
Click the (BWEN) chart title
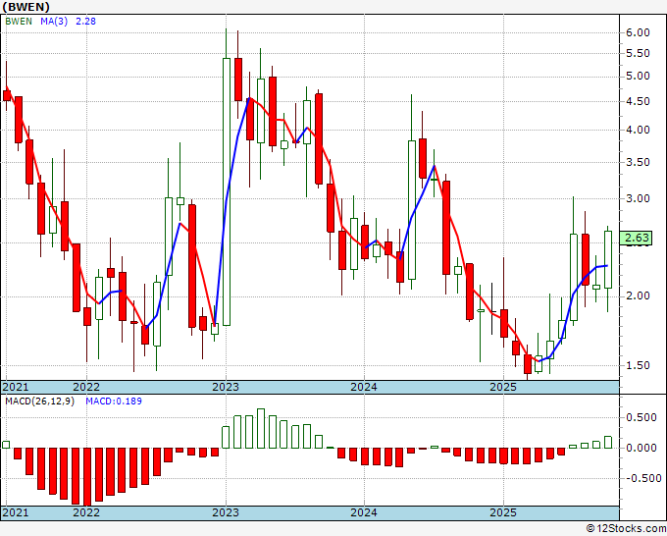pos(26,7)
